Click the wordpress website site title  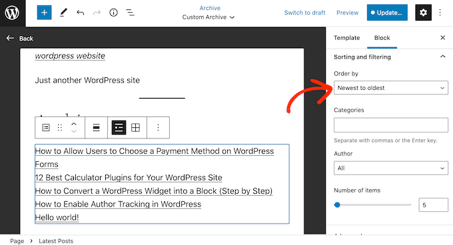tap(70, 56)
